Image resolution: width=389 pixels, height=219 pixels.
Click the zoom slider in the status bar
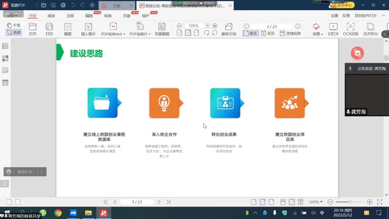tap(350, 202)
